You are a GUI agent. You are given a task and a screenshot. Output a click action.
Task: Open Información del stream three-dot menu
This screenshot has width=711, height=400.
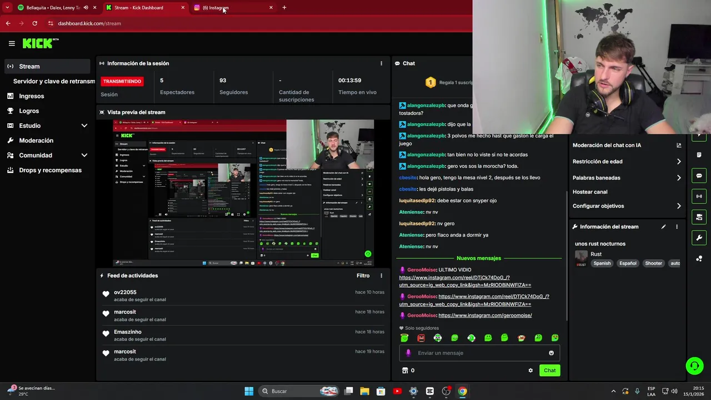point(677,227)
